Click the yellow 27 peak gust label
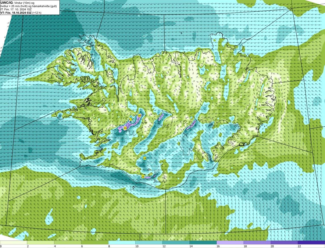325x248 pixels. (x=131, y=119)
